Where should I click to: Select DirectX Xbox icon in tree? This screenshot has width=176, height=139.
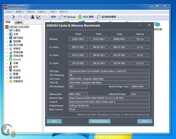pyautogui.click(x=11, y=59)
